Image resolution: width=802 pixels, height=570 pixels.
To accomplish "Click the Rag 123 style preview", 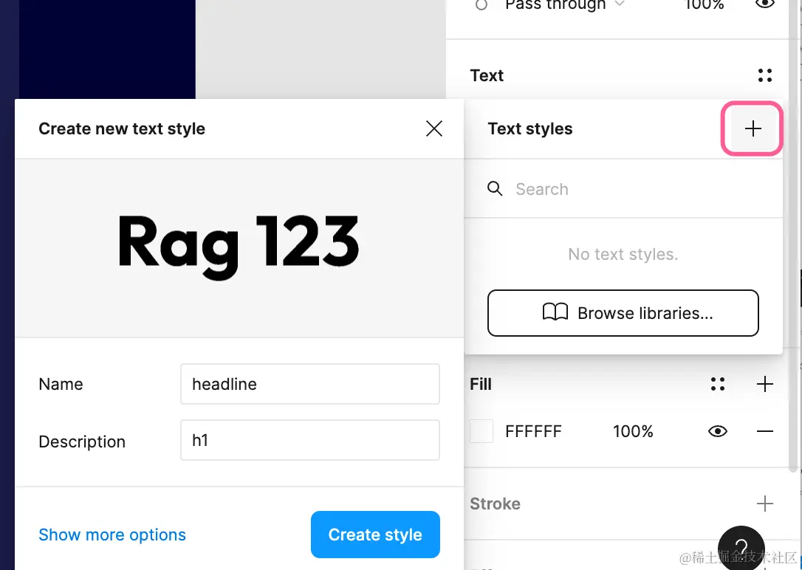I will click(x=239, y=247).
